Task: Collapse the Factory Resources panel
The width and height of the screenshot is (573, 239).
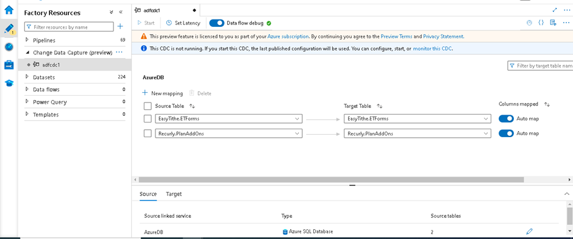Action: point(121,12)
